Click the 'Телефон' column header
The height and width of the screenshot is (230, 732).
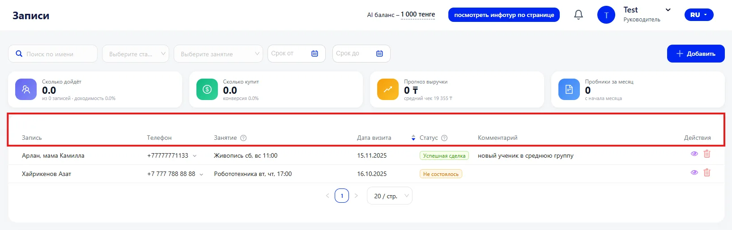click(x=159, y=138)
